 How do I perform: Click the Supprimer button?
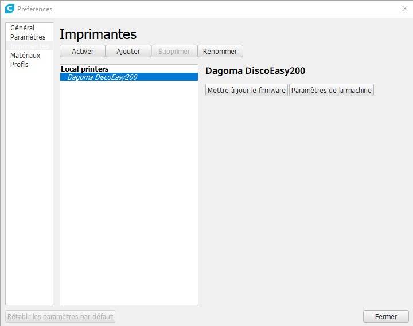[174, 51]
